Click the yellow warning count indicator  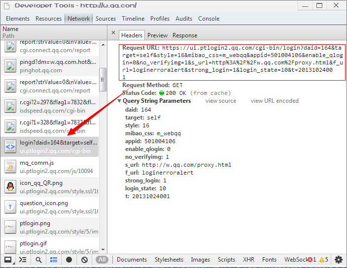(324, 260)
